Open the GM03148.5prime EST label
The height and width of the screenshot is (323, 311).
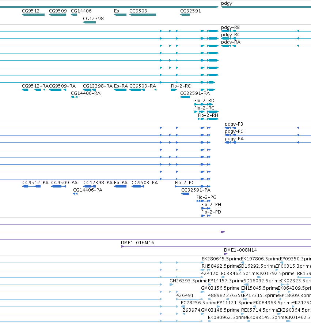220,310
